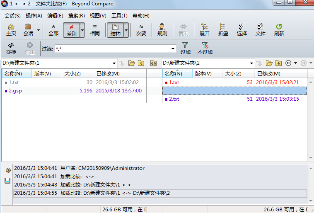This screenshot has width=314, height=213.
Task: Click the save log disk icon
Action: pyautogui.click(x=7, y=181)
